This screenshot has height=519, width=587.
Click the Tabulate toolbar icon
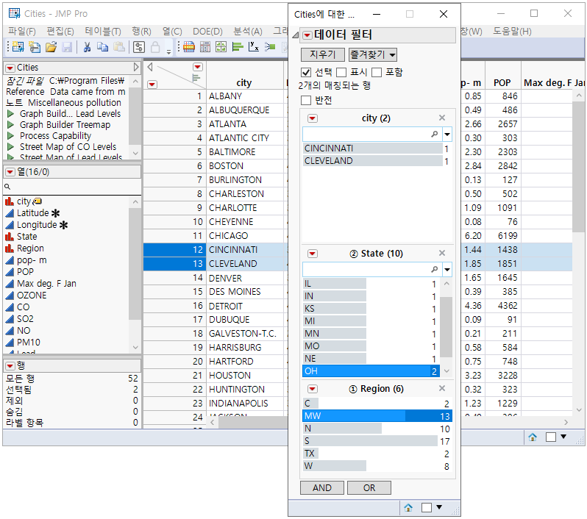205,47
